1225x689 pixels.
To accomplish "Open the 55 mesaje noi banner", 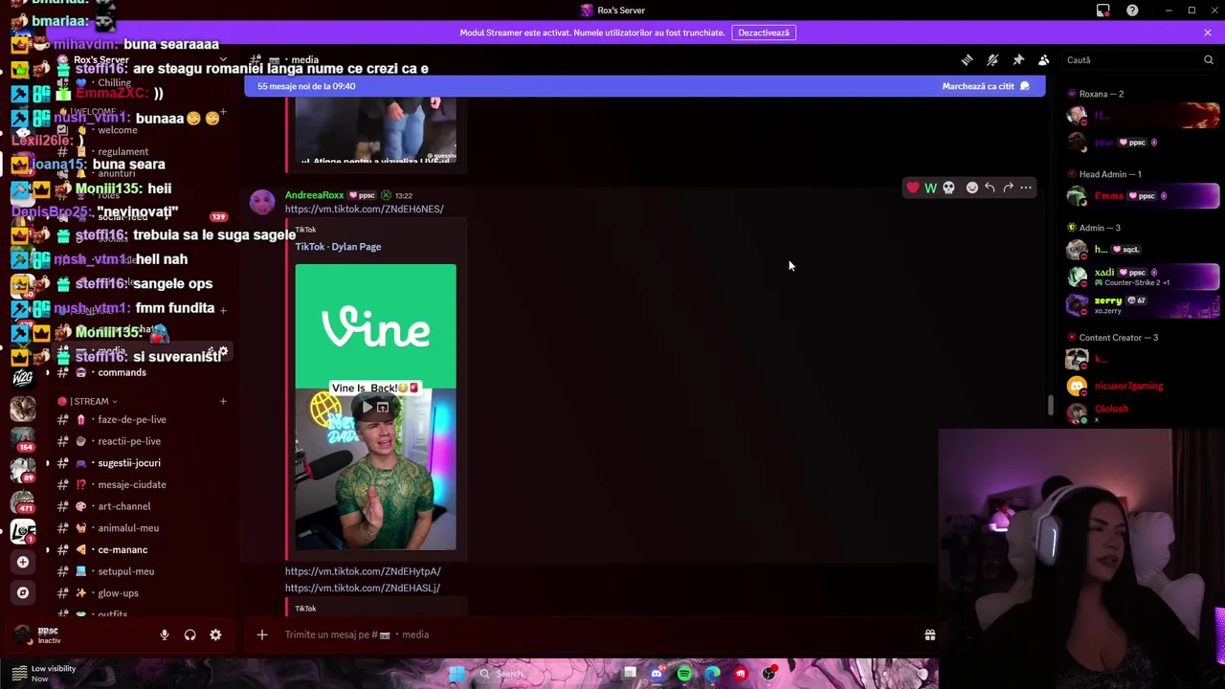I will (644, 86).
